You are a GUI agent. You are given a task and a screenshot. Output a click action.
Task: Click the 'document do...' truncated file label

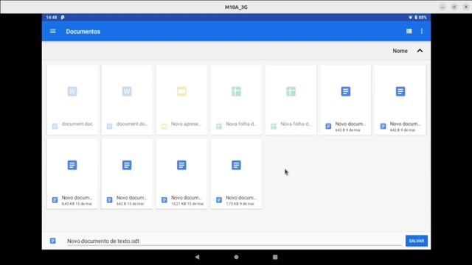(x=132, y=124)
